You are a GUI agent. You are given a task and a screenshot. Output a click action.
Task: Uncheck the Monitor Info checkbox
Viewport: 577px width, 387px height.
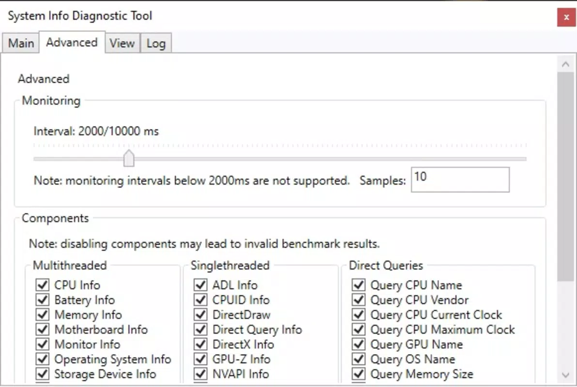(42, 344)
